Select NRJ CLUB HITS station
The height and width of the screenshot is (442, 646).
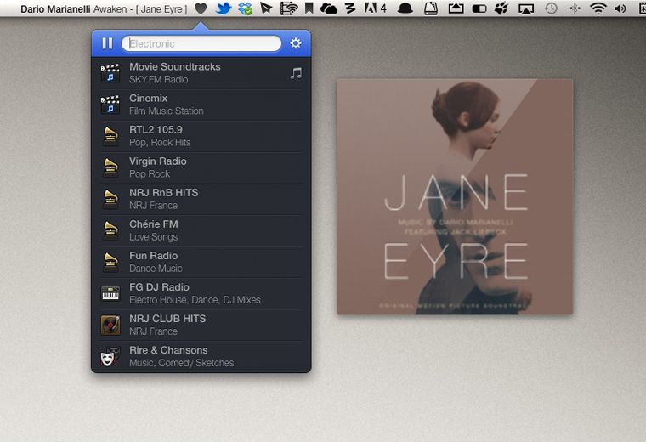pos(201,325)
